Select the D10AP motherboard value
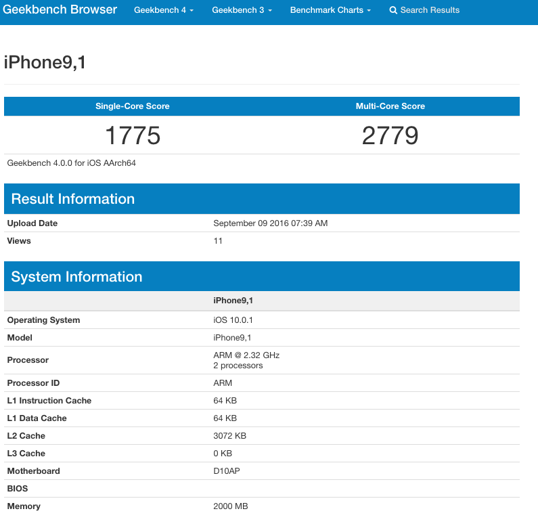This screenshot has width=538, height=526. pyautogui.click(x=227, y=471)
